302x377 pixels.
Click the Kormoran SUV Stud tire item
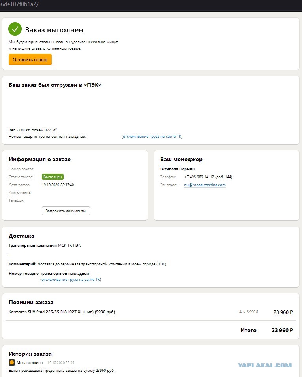coord(62,312)
